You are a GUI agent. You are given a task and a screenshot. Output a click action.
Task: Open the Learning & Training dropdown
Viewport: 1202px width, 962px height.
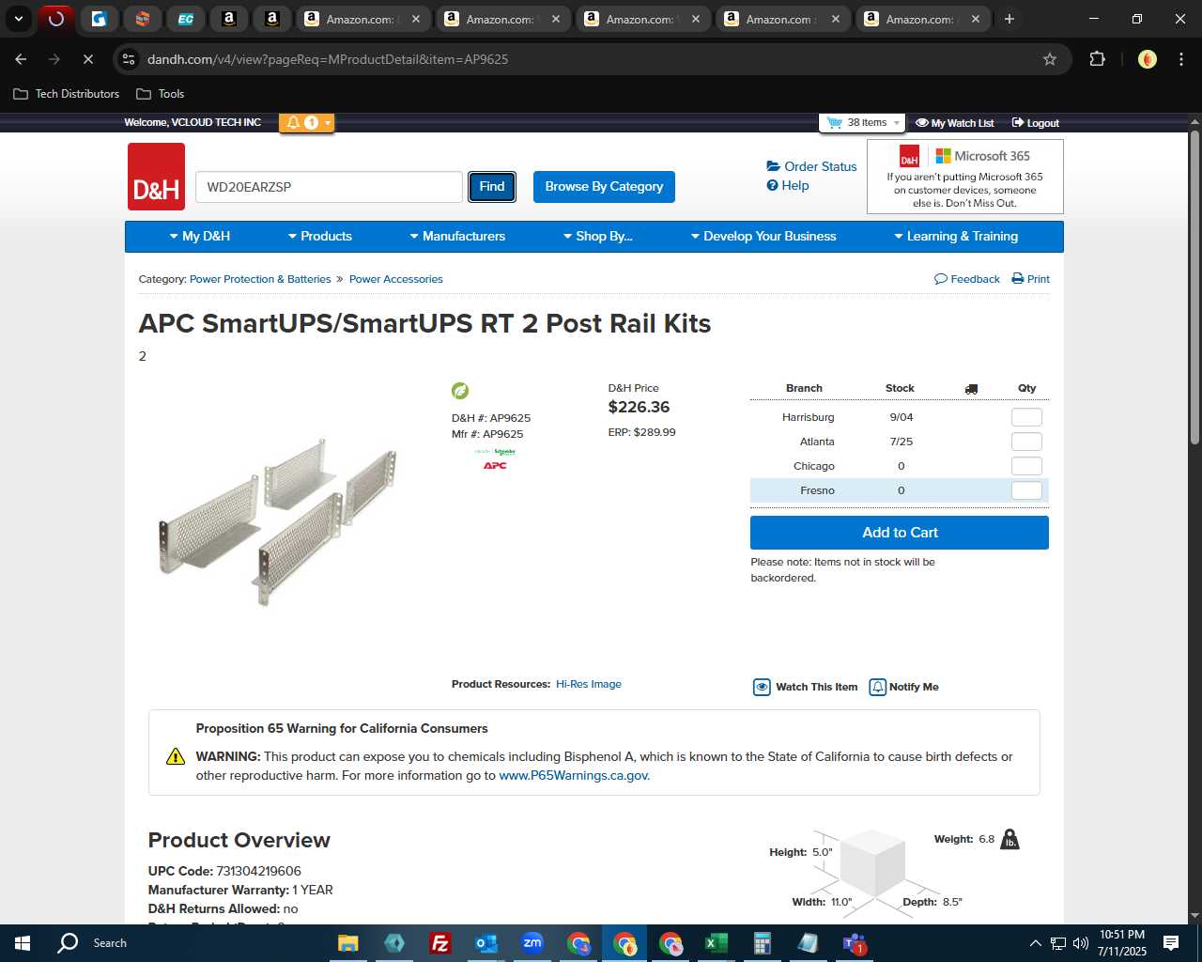pos(956,237)
